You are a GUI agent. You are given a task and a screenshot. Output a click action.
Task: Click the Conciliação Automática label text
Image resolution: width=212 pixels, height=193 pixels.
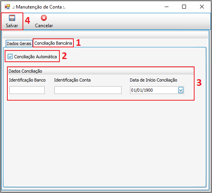(35, 57)
